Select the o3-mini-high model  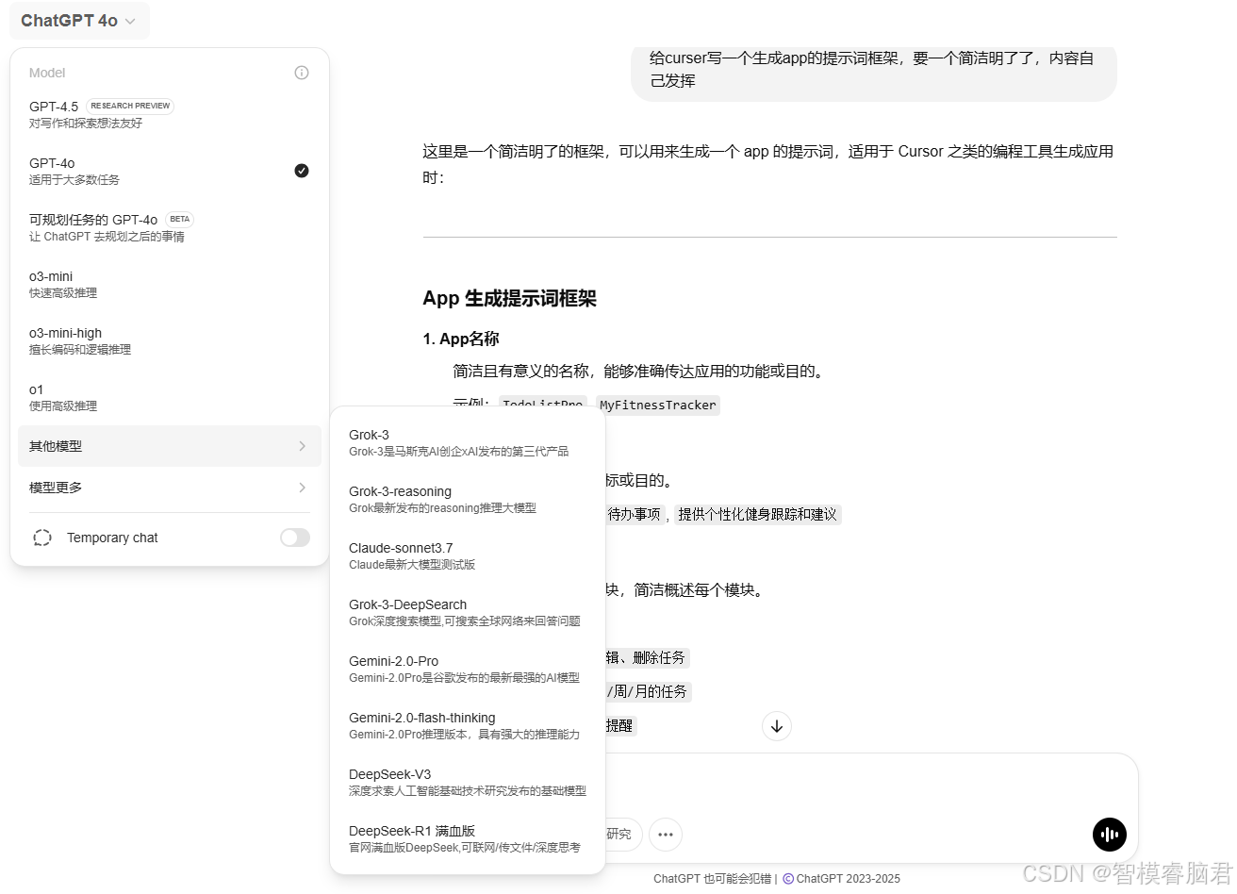click(170, 340)
